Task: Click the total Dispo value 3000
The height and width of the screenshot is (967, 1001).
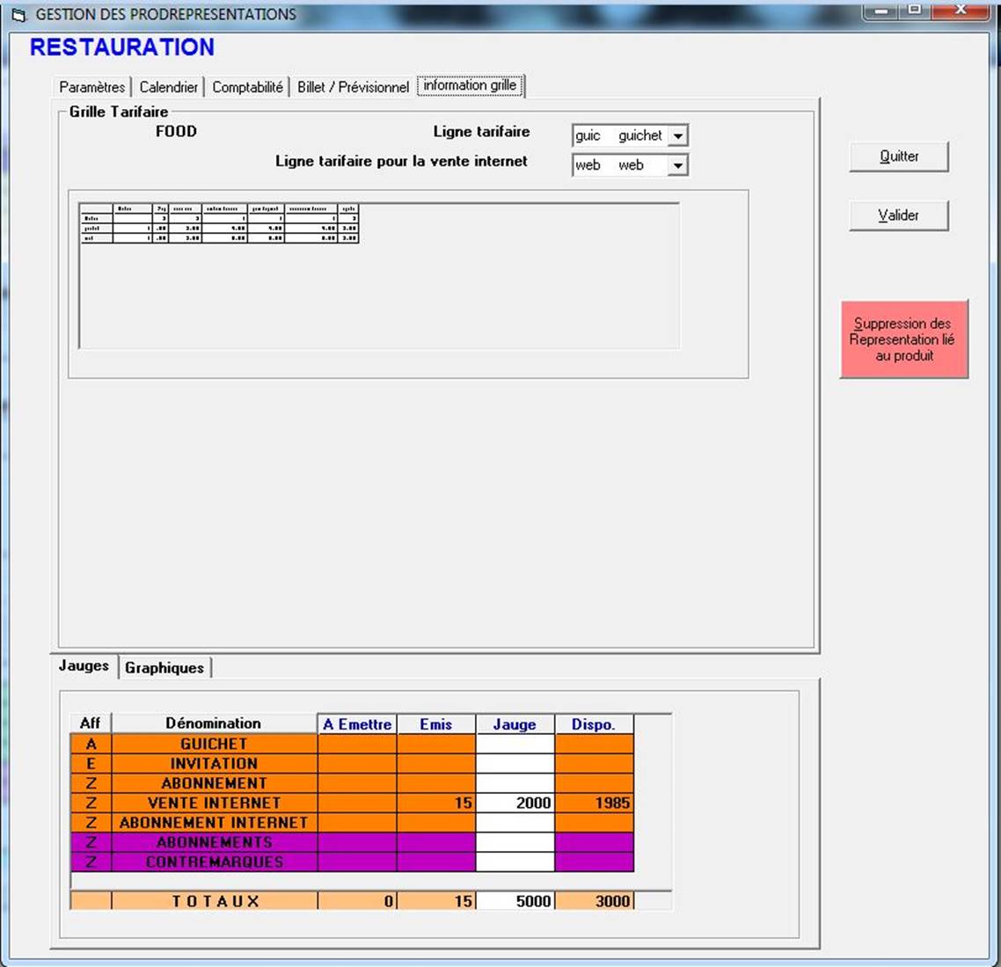Action: point(595,901)
